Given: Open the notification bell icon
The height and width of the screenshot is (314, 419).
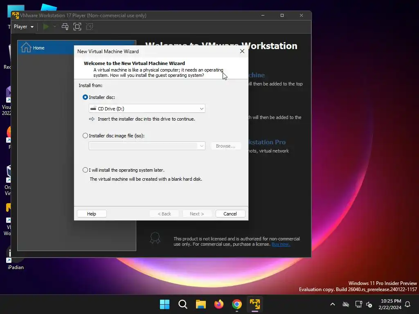Looking at the screenshot, I should [x=408, y=304].
